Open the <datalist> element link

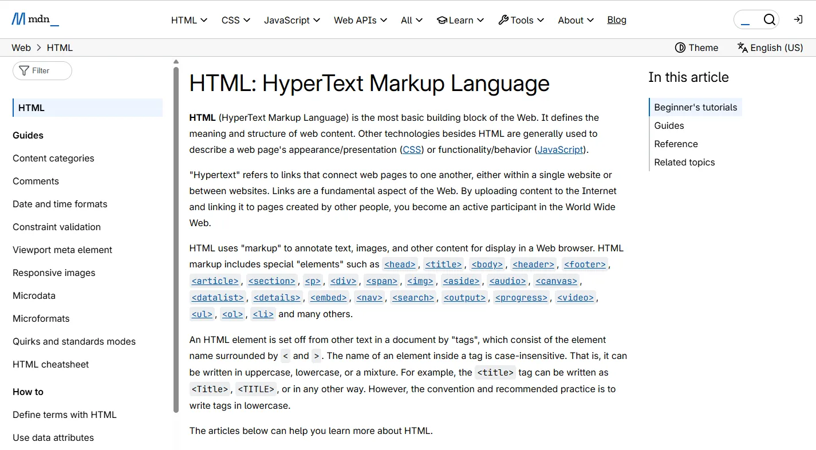(x=218, y=297)
